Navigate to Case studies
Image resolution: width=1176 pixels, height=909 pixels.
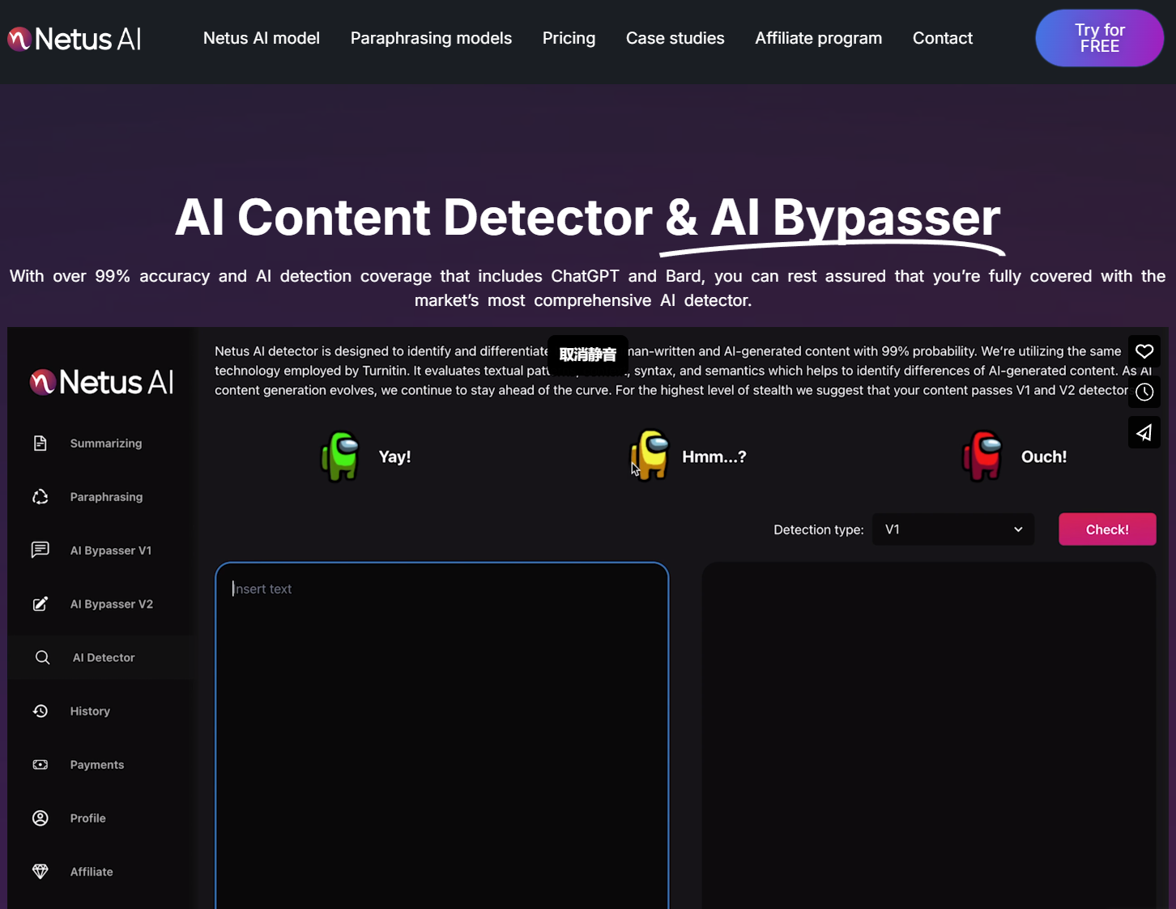pos(675,38)
